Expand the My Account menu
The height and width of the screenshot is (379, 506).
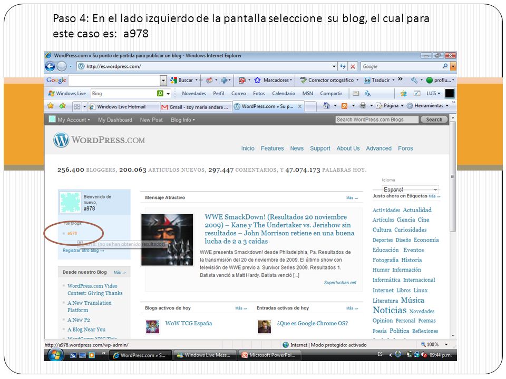tap(74, 120)
